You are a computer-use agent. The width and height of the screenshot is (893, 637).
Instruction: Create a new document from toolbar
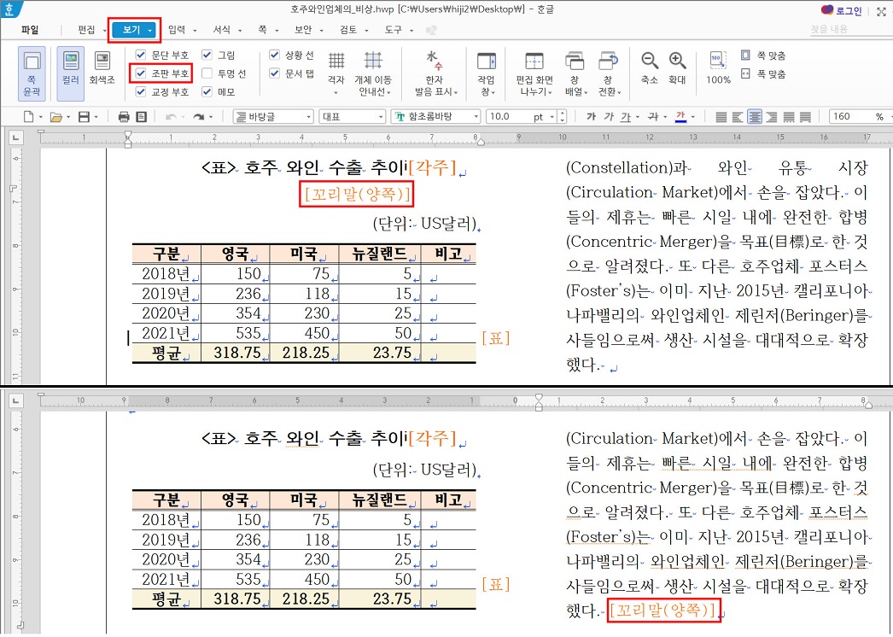(x=28, y=117)
